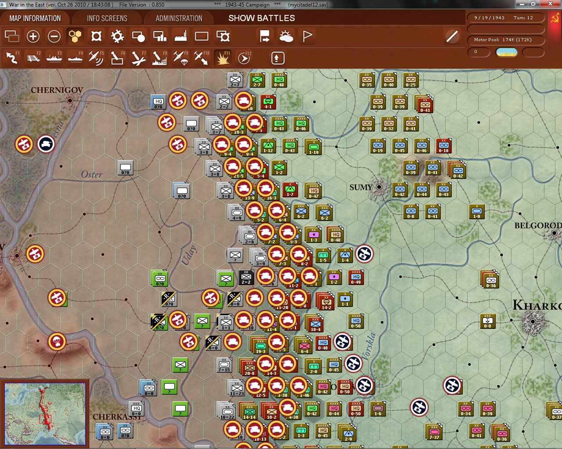The image size is (562, 449).
Task: Select the HQ 0-48 unit counter at the top
Action: [x=279, y=80]
